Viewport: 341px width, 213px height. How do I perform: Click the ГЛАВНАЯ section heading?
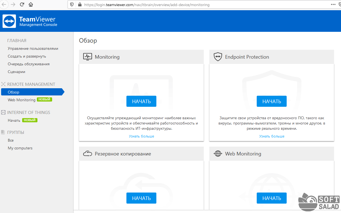(x=17, y=40)
